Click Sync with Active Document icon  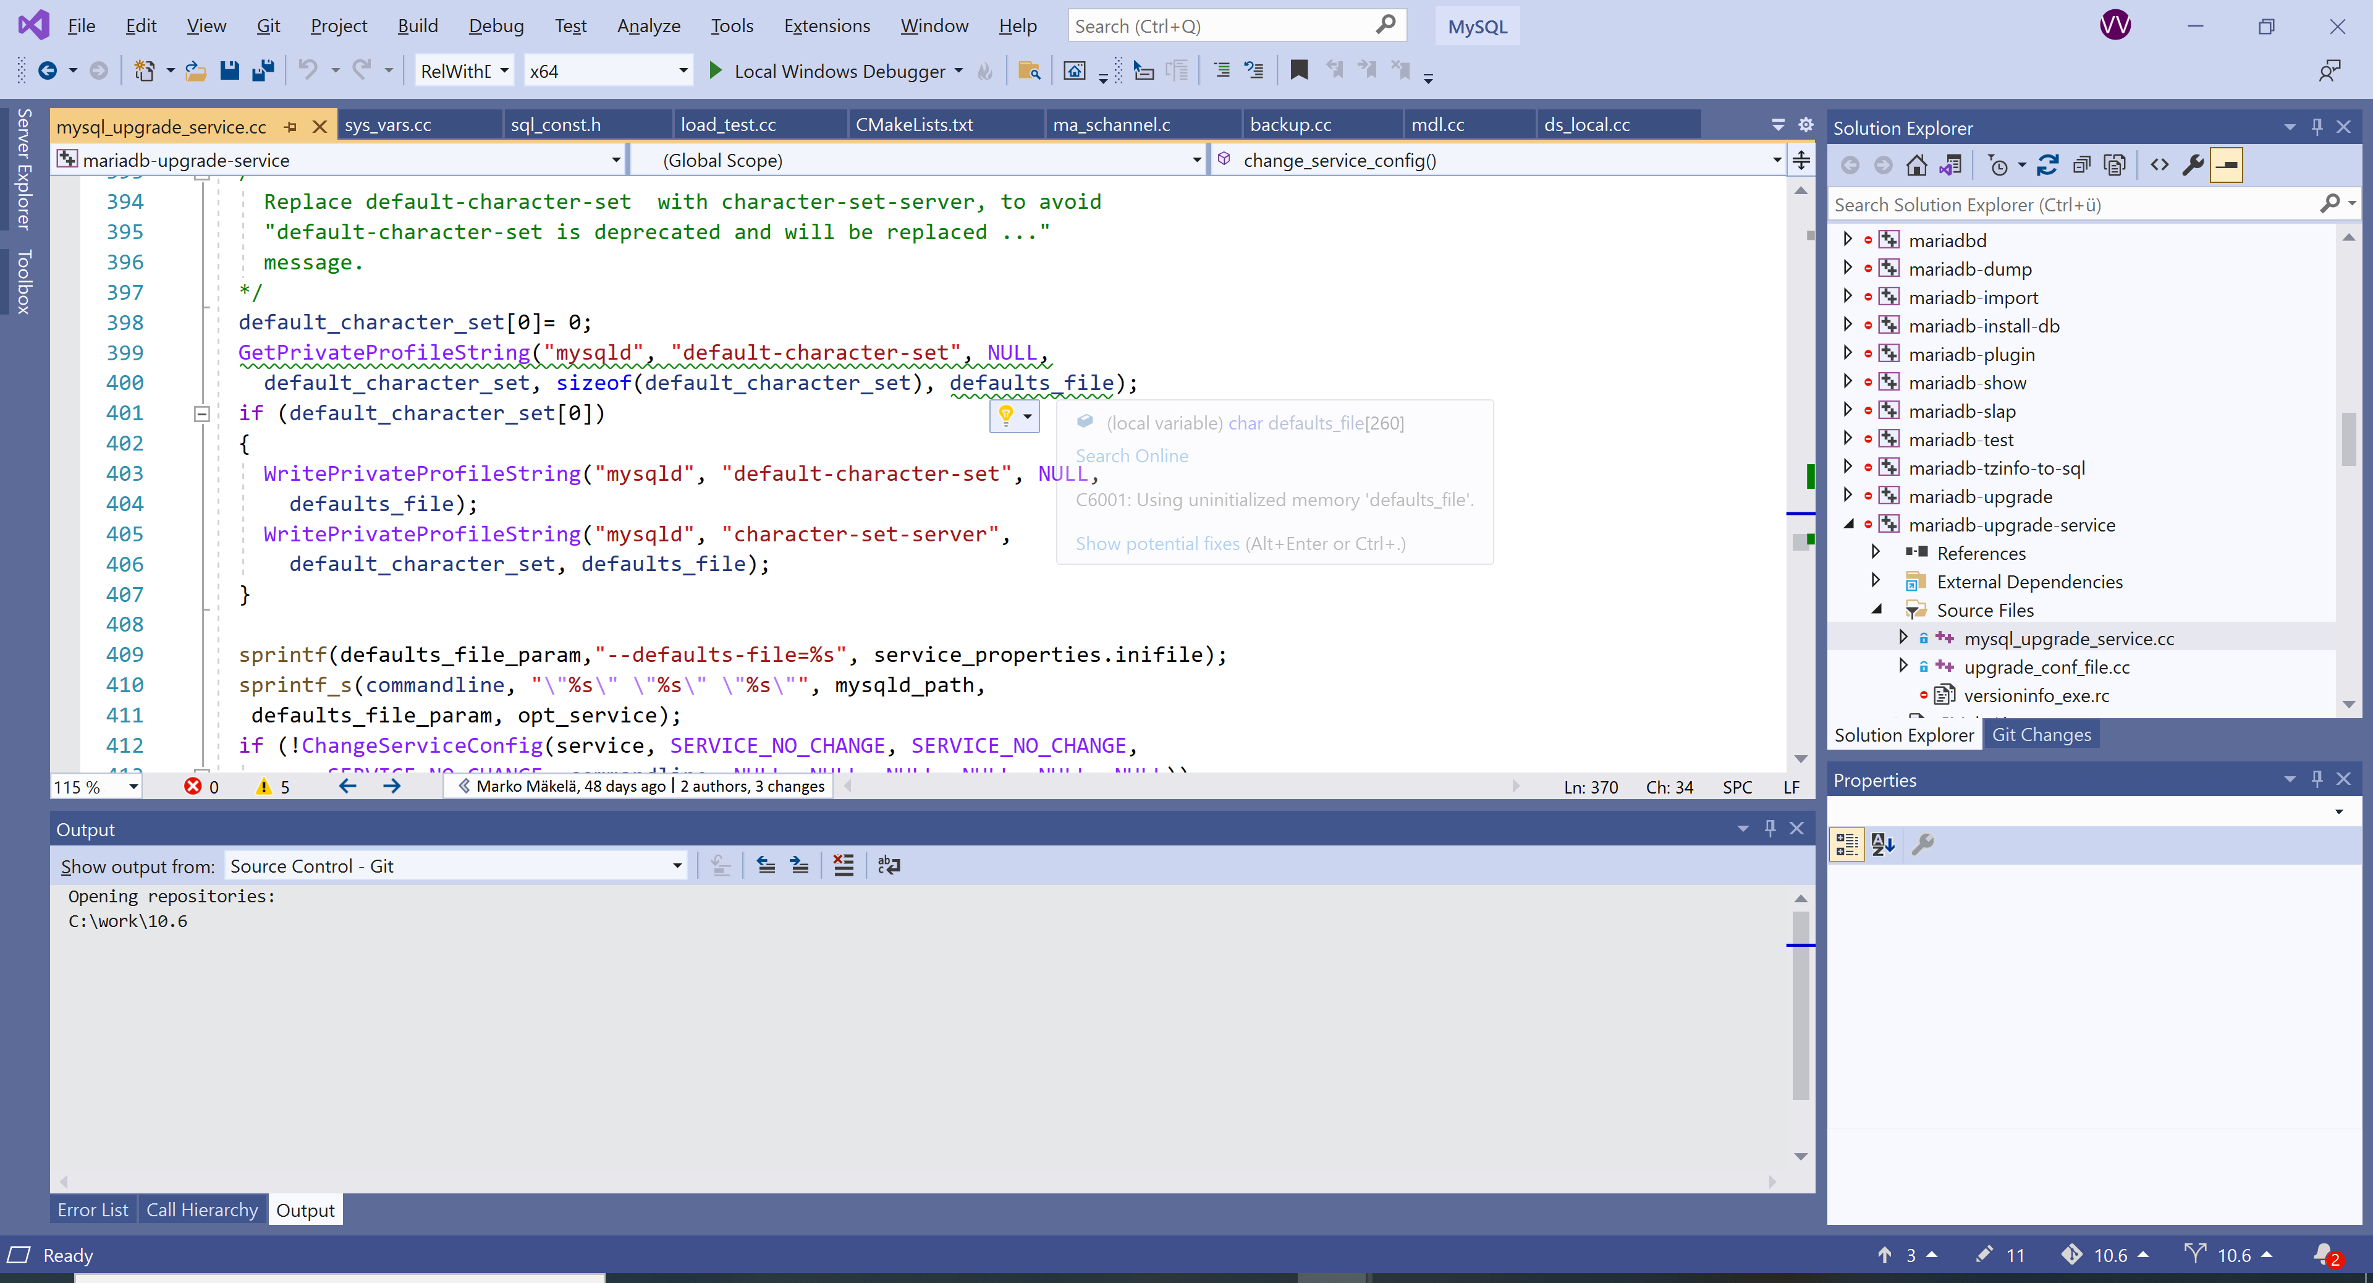pyautogui.click(x=2047, y=166)
